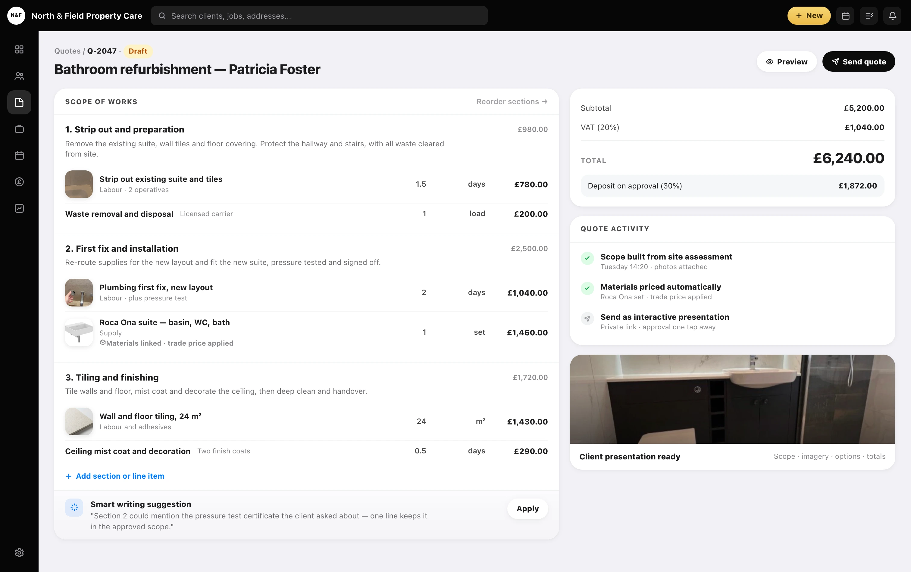911x572 pixels.
Task: Open the Roca Ona suite thumbnail
Action: click(x=79, y=332)
